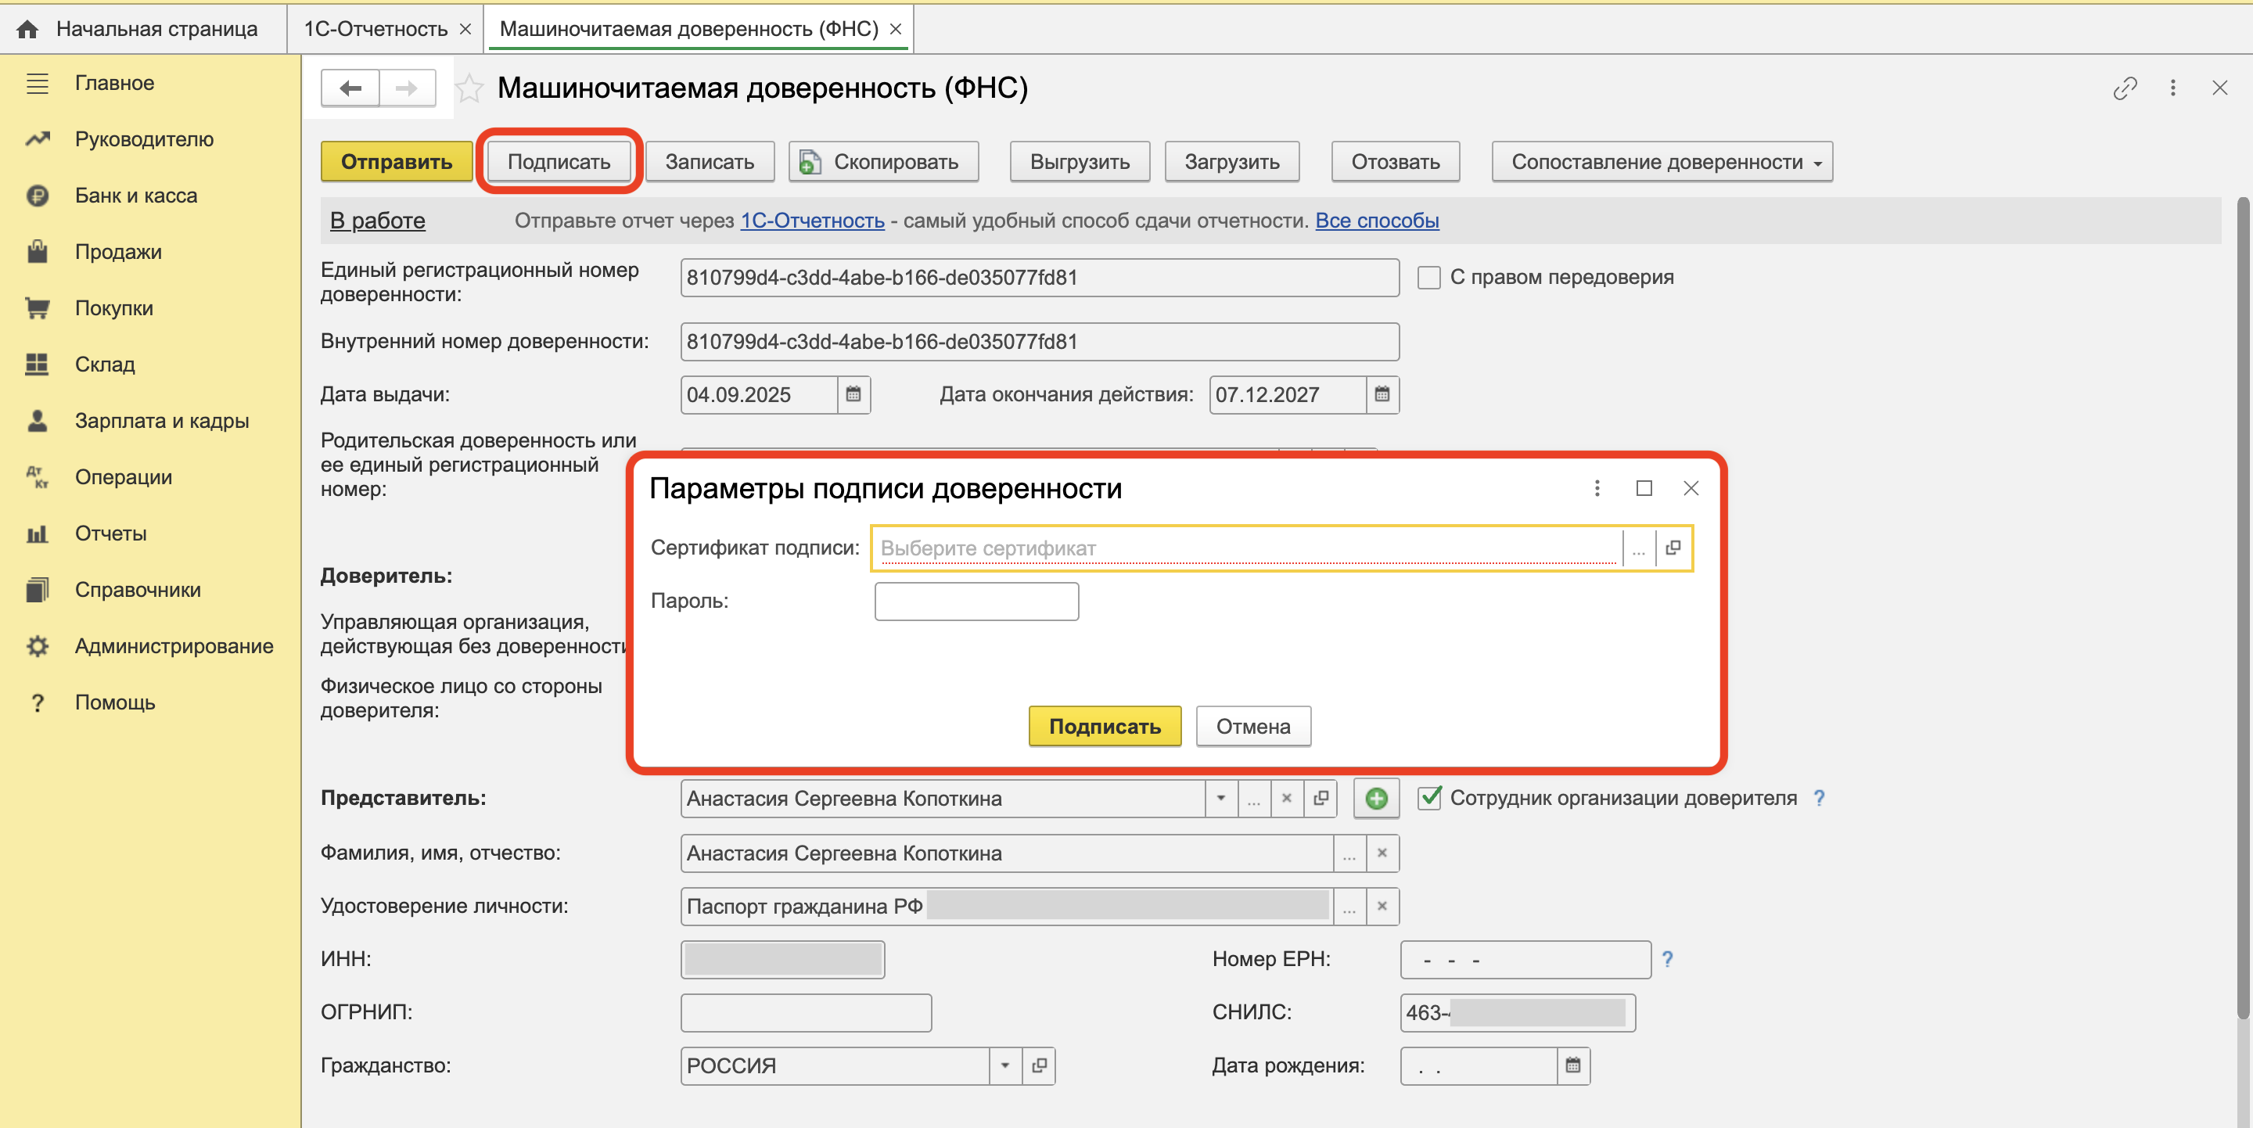Screen dimensions: 2253x1128
Task: Open the Все способы link
Action: click(1377, 221)
